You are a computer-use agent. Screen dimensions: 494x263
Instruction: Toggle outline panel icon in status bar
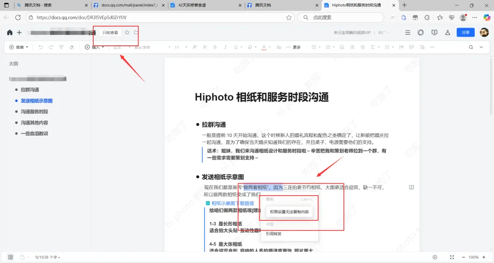[x=11, y=258]
